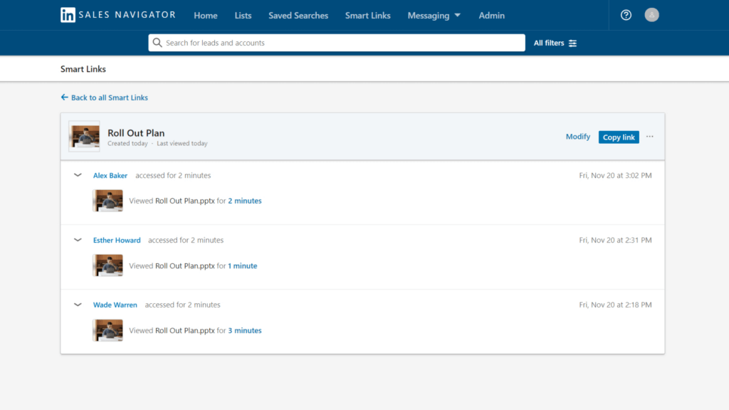Click the 3 minutes view duration link
Viewport: 729px width, 410px height.
click(x=245, y=331)
